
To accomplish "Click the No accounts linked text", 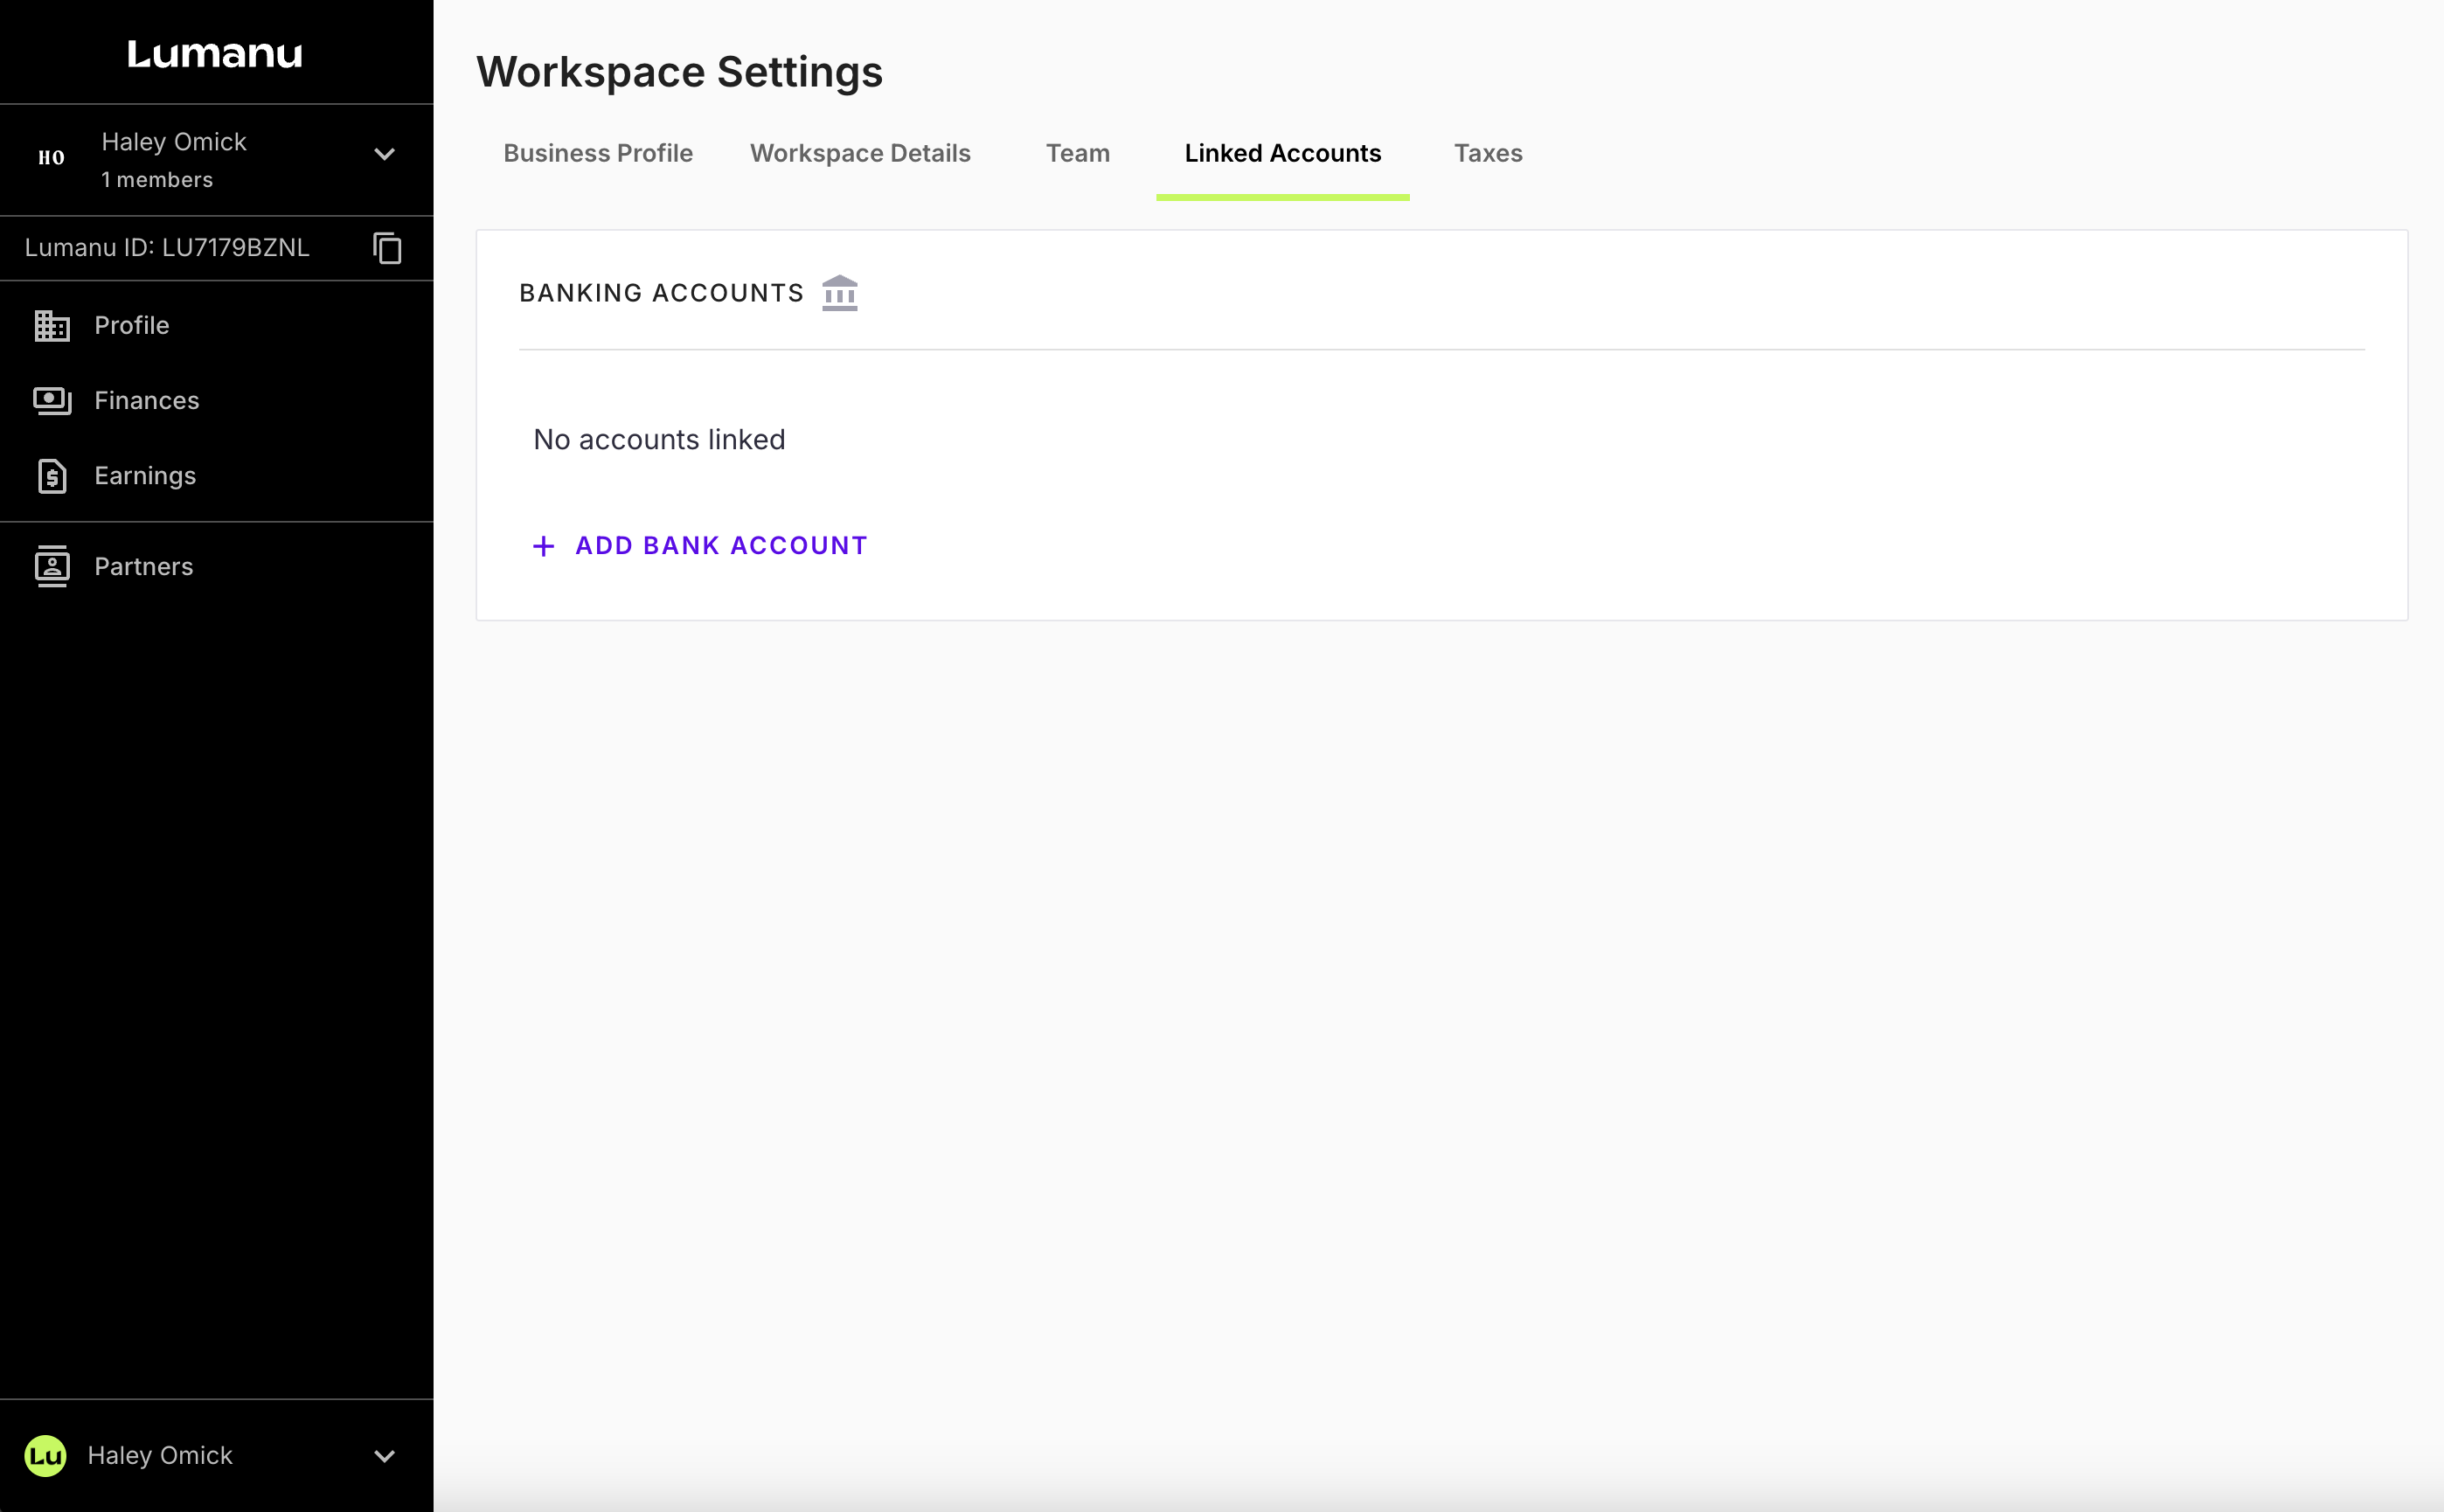I will (x=659, y=439).
